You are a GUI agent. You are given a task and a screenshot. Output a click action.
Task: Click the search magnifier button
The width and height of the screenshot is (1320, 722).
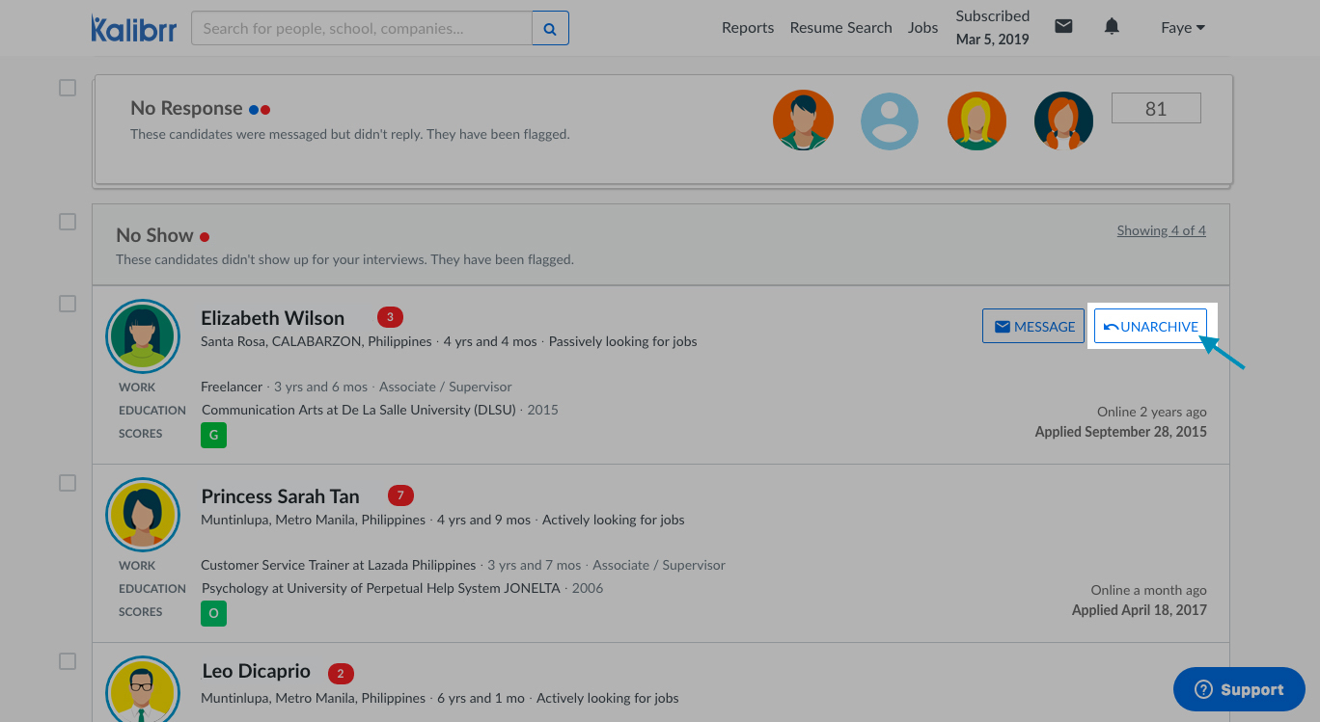[x=550, y=29]
